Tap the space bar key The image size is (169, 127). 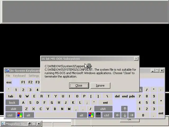[55, 115]
